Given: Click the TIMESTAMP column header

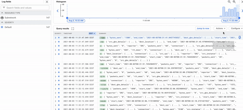Looking at the screenshot, I should coord(67,33).
